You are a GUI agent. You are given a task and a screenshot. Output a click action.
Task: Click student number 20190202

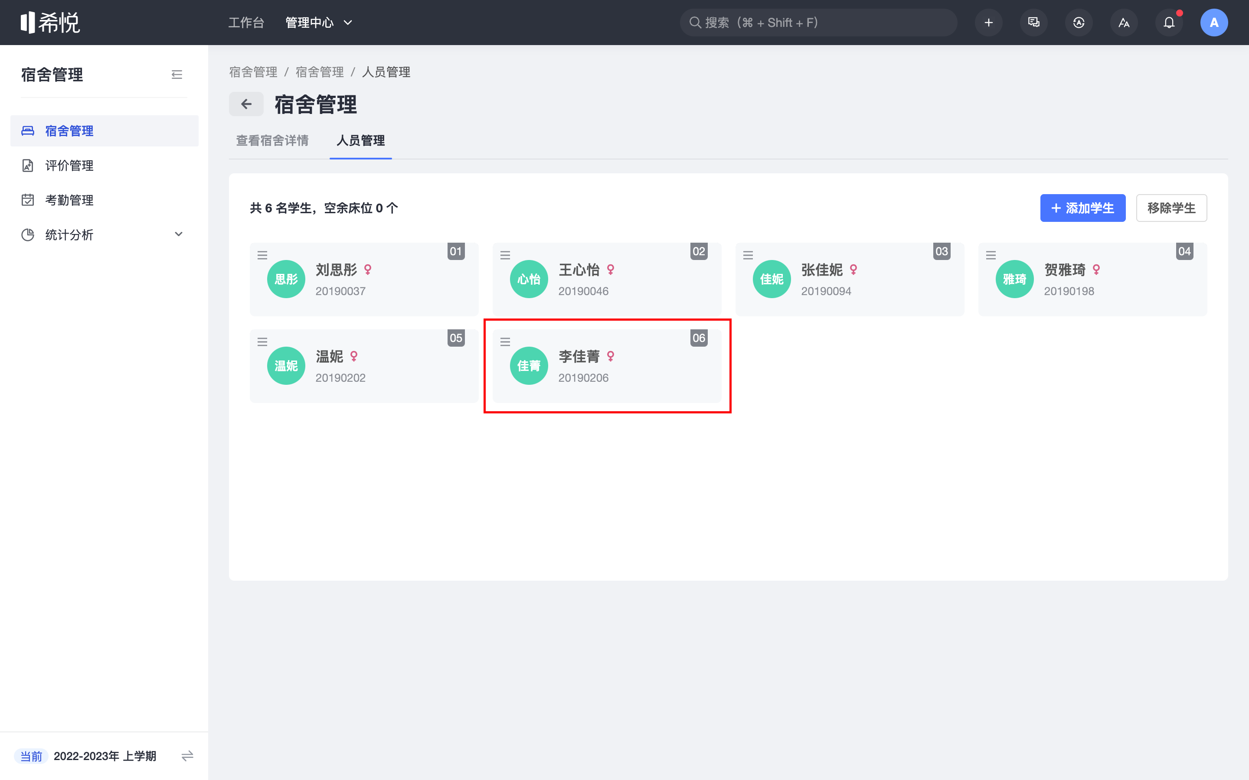[340, 377]
